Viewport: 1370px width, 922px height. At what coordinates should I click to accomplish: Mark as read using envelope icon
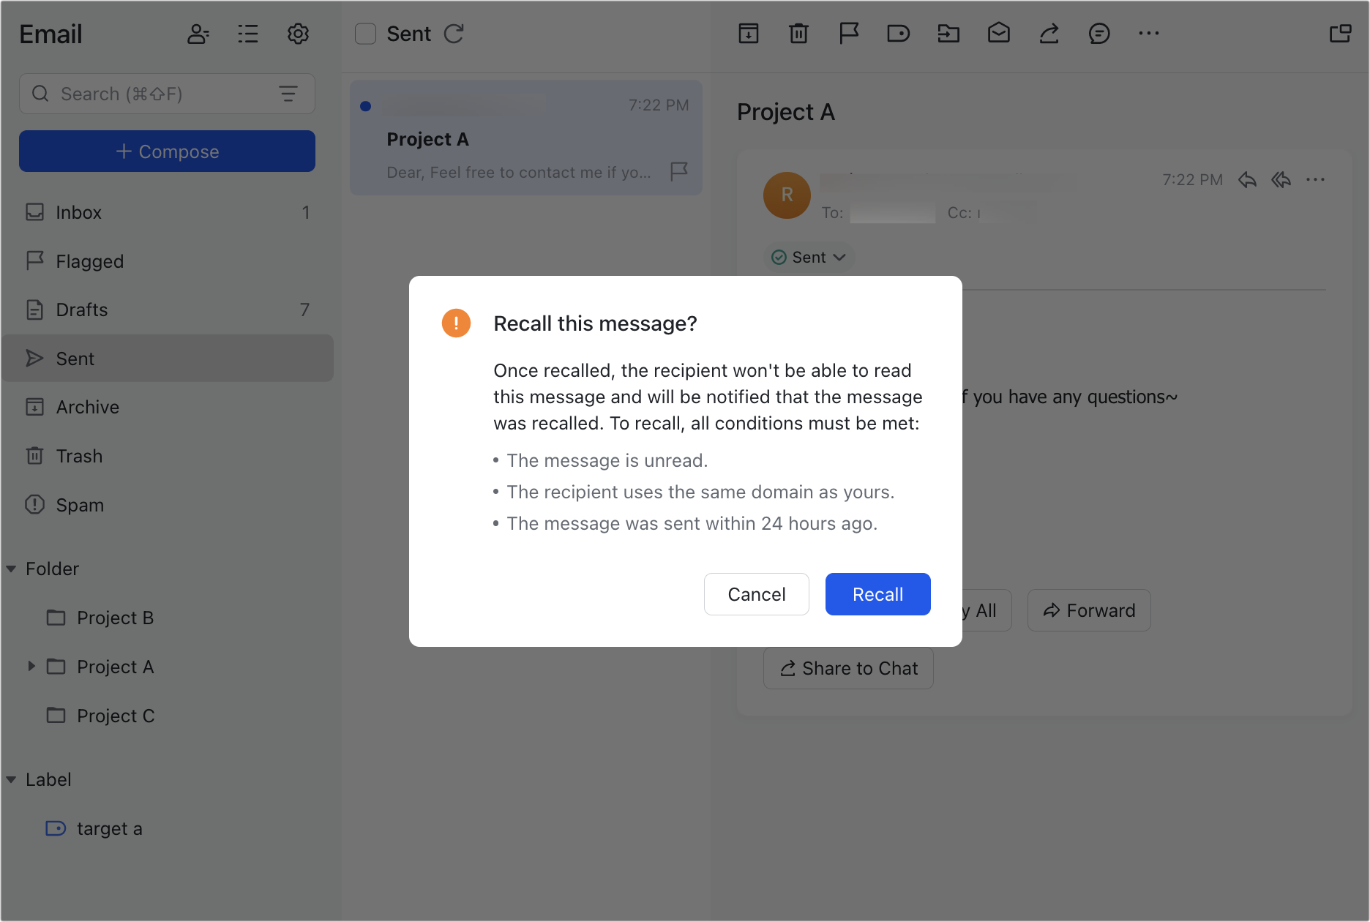[998, 34]
